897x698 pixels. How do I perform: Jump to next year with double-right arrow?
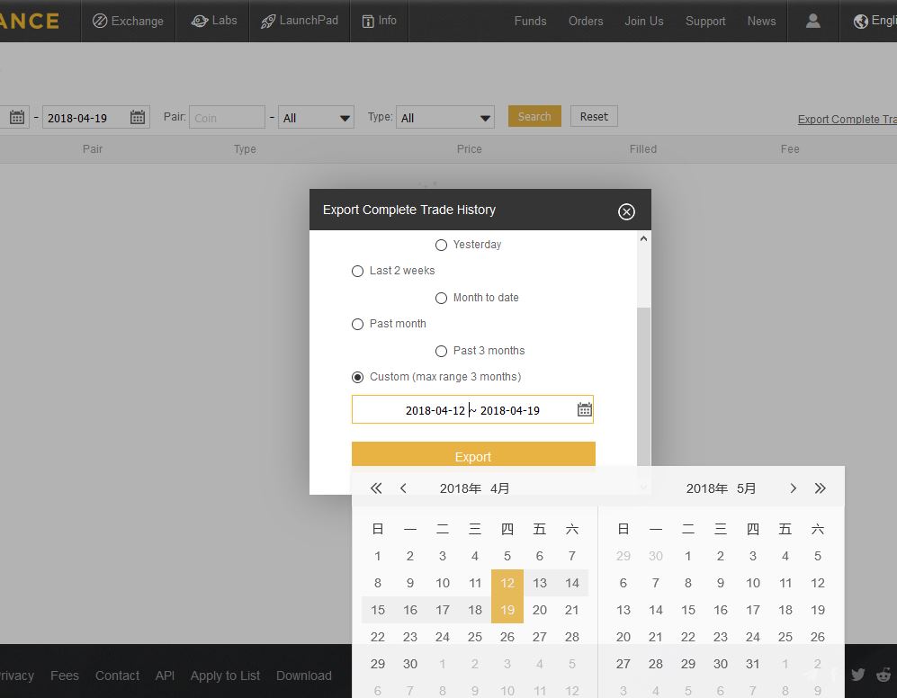coord(820,488)
